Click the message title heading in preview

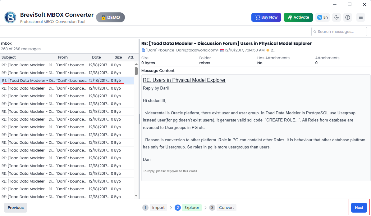[227, 43]
